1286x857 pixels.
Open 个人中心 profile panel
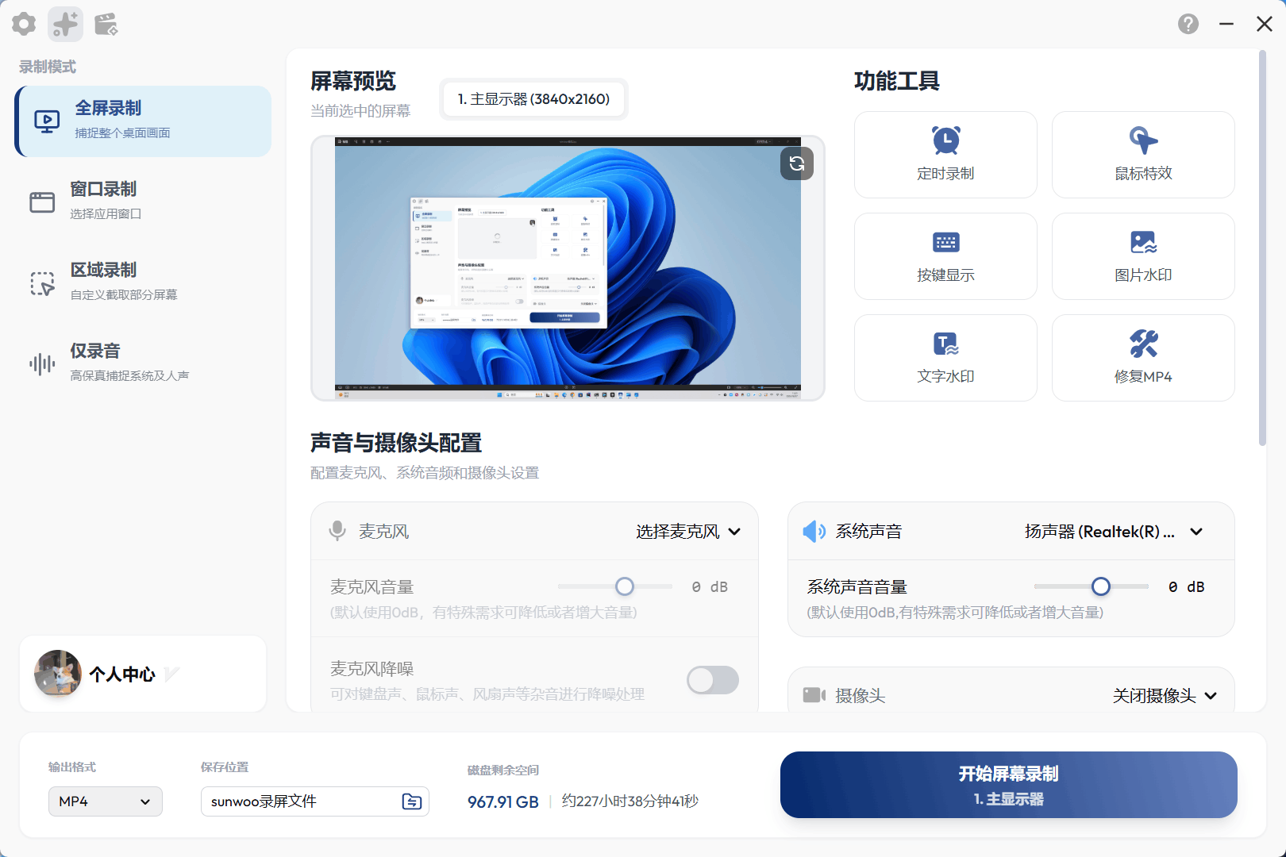point(143,674)
